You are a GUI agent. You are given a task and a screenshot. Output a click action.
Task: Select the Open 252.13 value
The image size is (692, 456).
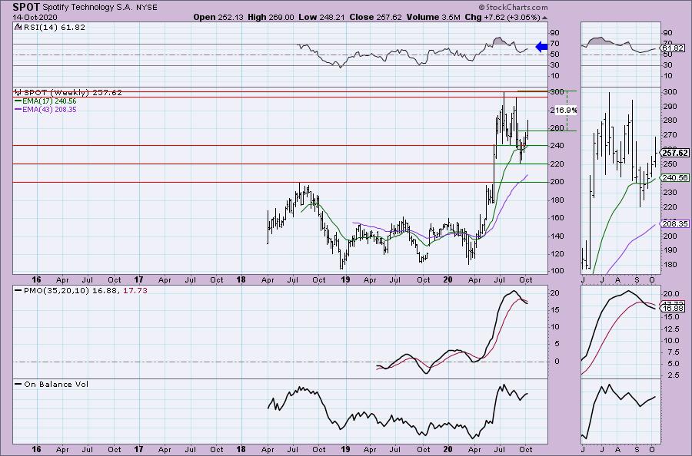tap(219, 17)
